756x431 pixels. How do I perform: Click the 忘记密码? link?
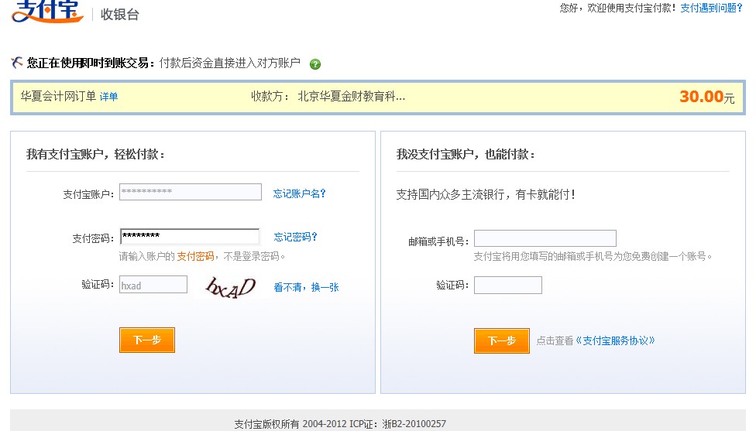296,237
